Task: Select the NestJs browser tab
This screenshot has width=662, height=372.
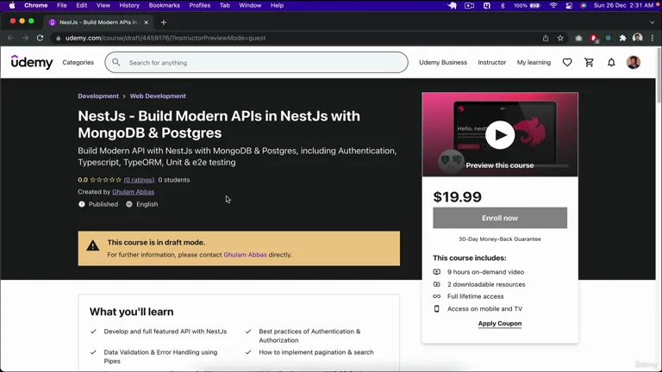Action: [x=98, y=22]
